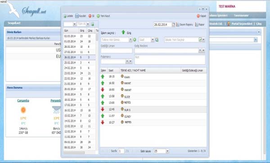Click the Çarşamba weather link

tap(23, 100)
